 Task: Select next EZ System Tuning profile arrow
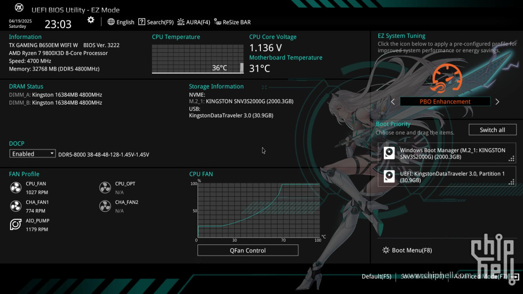tap(497, 102)
